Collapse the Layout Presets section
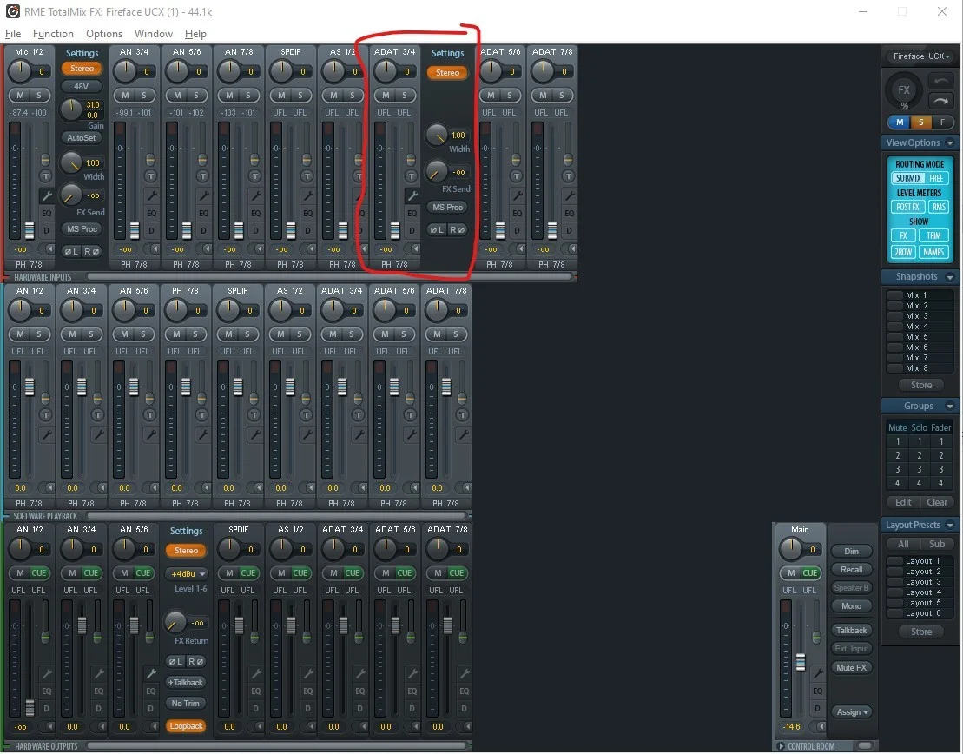This screenshot has width=963, height=754. click(950, 526)
